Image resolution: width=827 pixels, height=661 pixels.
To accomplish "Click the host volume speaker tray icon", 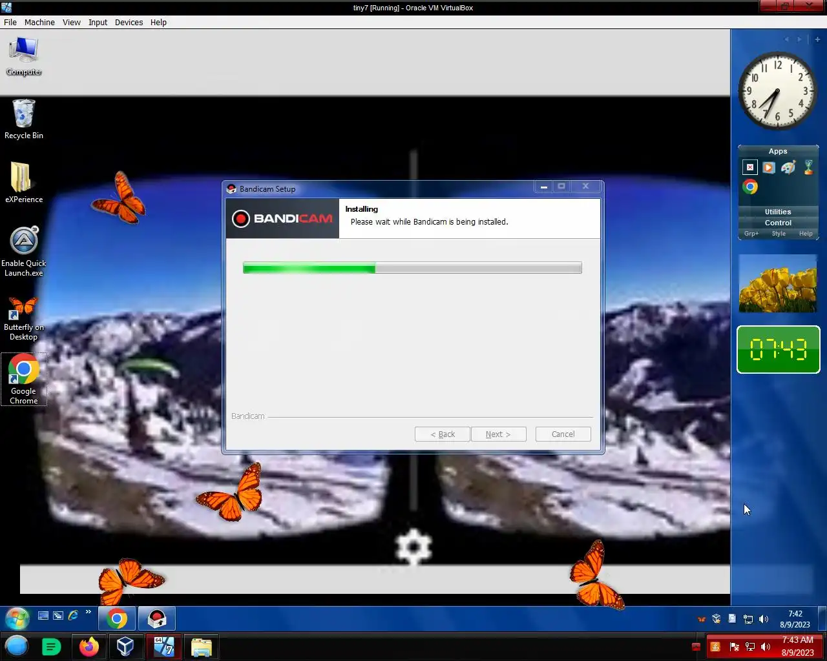I will point(766,647).
